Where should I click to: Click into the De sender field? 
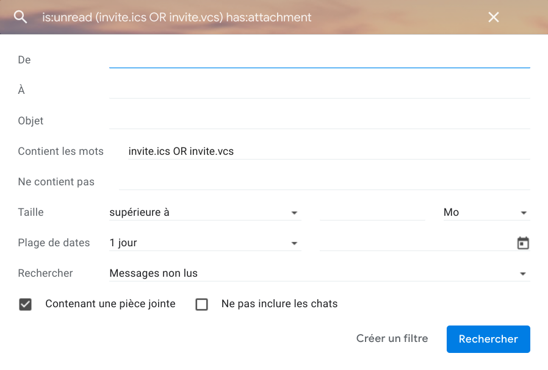tap(319, 60)
